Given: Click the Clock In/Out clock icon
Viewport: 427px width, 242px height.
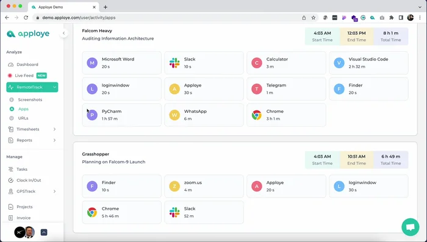Looking at the screenshot, I should coord(10,180).
